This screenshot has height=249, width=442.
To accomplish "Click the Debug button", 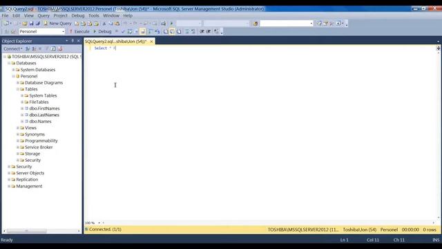I will [x=102, y=31].
